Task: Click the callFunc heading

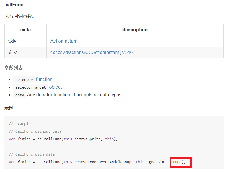Action: [14, 5]
